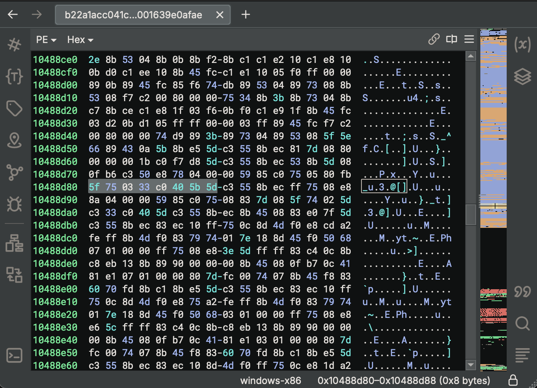Click address 10488ce0

click(55, 60)
